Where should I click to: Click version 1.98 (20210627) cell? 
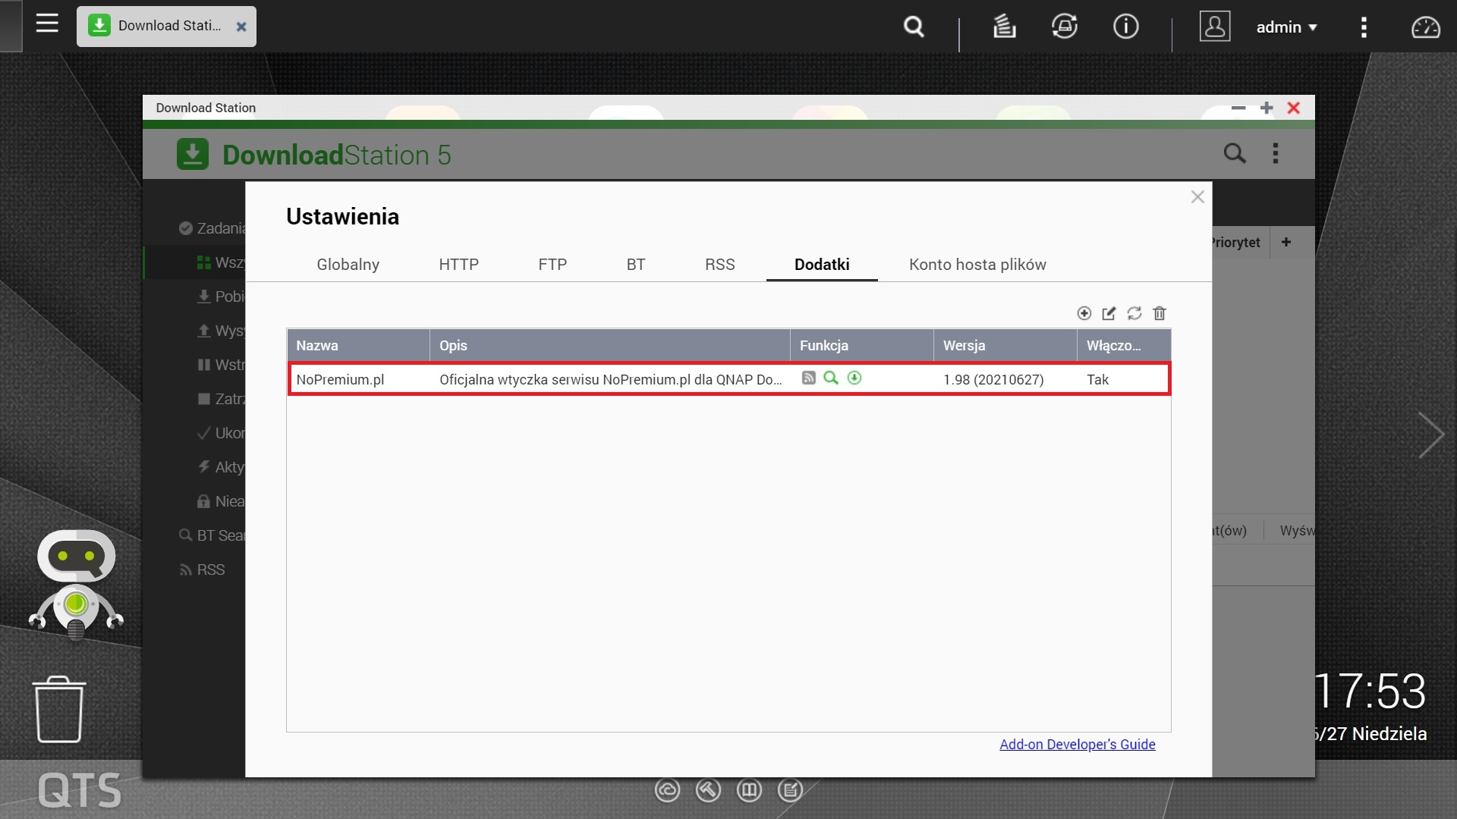(x=993, y=379)
